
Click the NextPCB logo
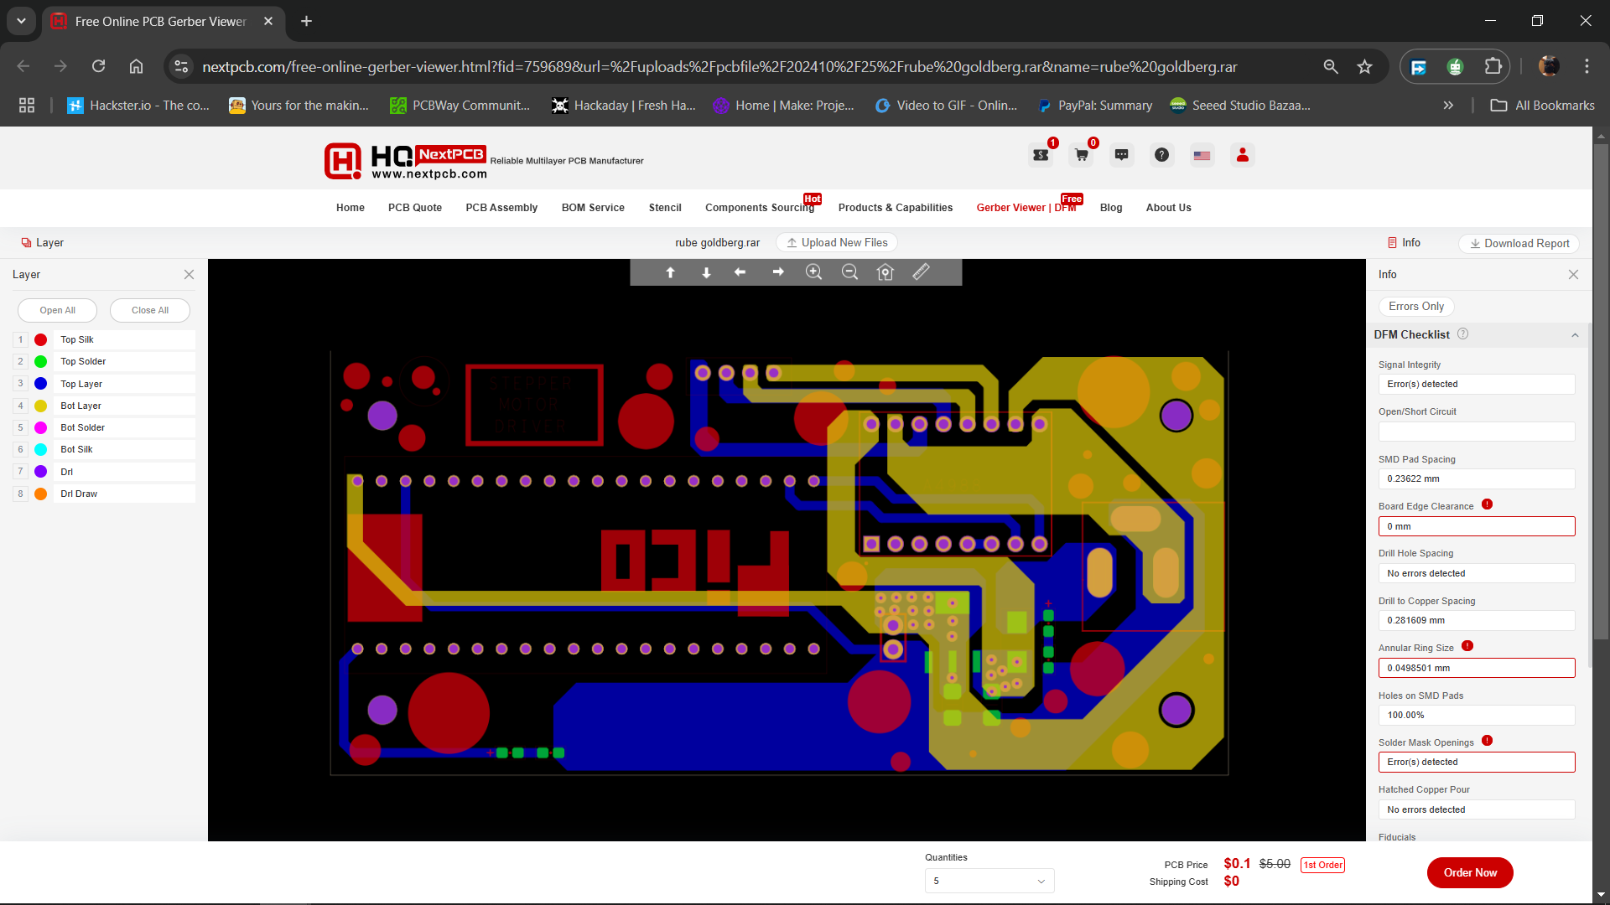click(x=405, y=161)
